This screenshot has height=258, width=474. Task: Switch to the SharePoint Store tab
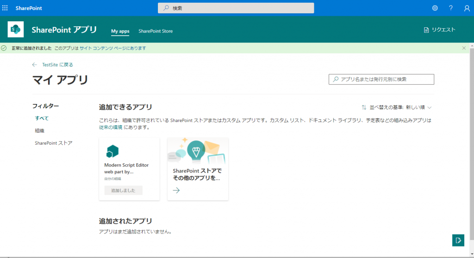point(156,31)
